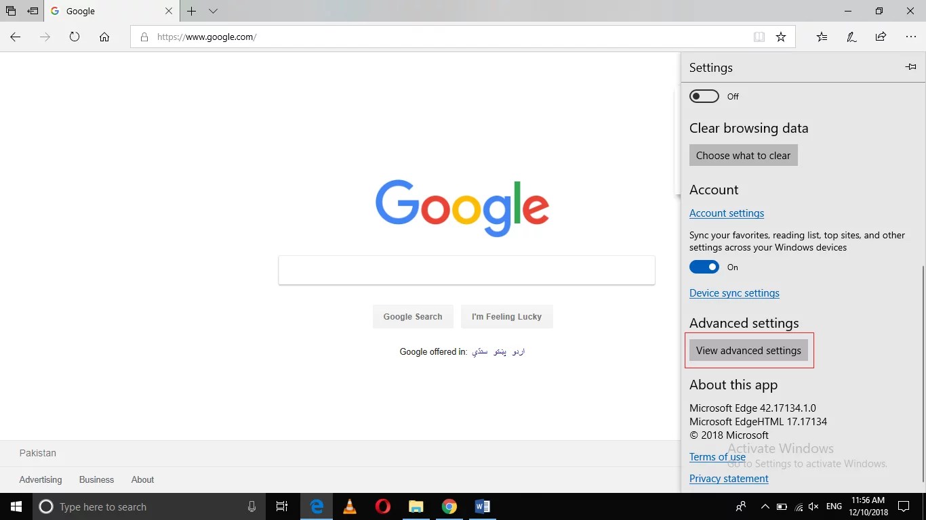Open the tab actions chevron menu
926x520 pixels.
tap(214, 11)
